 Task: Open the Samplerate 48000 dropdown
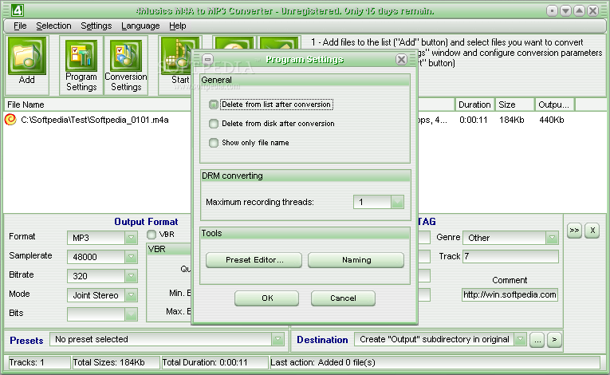(131, 257)
